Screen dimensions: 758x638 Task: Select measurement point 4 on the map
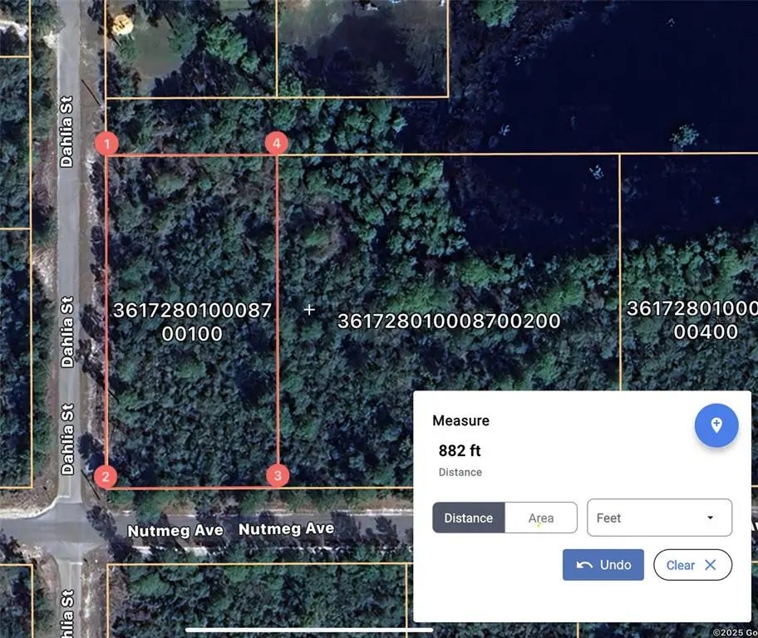pos(277,143)
